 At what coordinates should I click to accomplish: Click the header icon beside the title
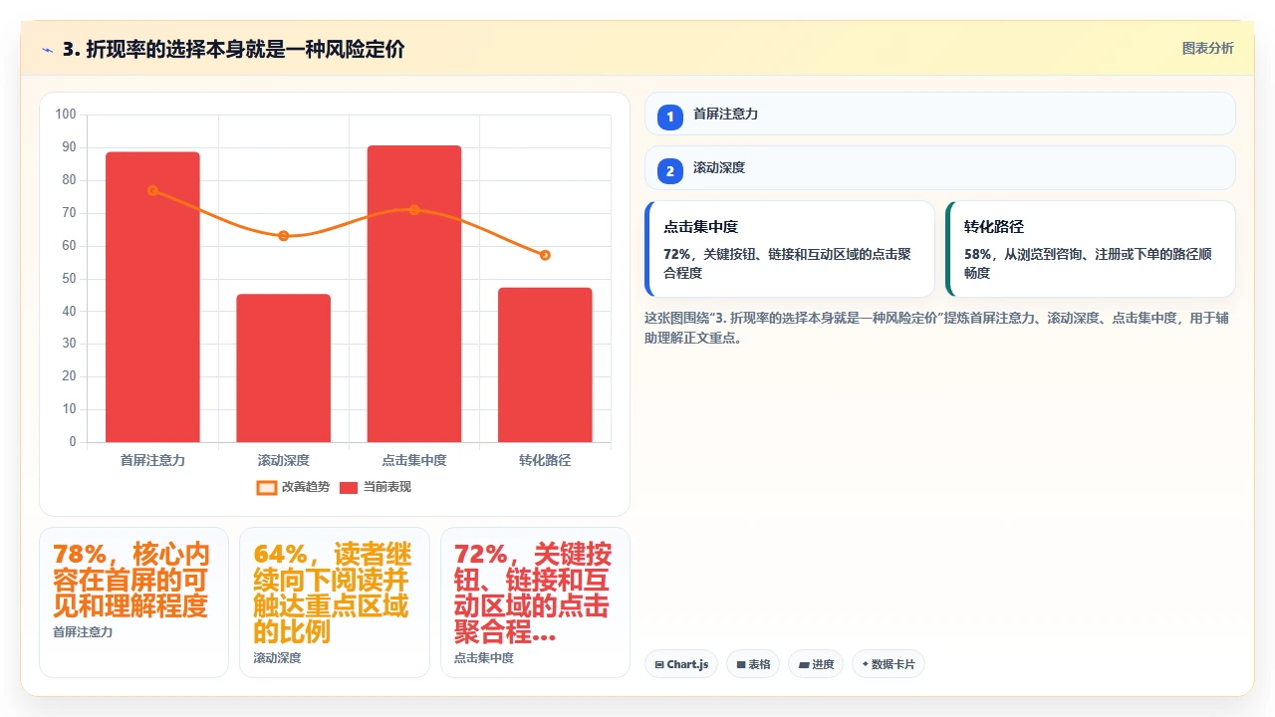(x=47, y=50)
